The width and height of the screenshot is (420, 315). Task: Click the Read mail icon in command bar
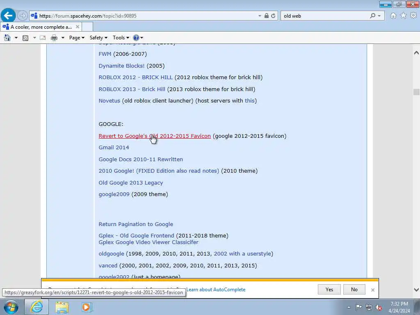click(x=43, y=38)
